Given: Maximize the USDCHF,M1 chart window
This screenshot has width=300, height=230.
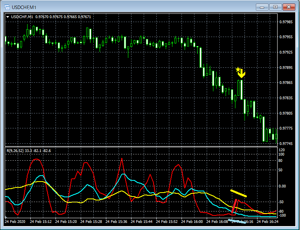Looking at the screenshot, I should pyautogui.click(x=275, y=7).
